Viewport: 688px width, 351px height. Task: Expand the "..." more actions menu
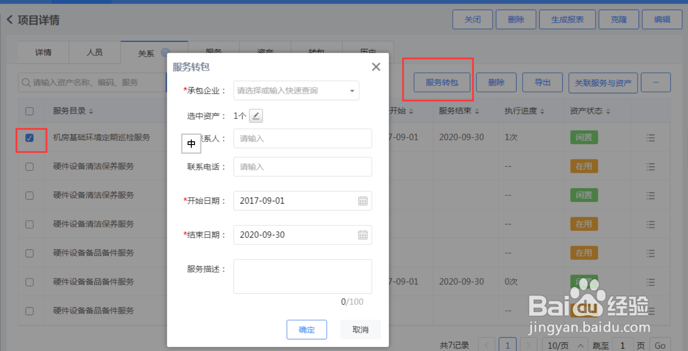656,82
